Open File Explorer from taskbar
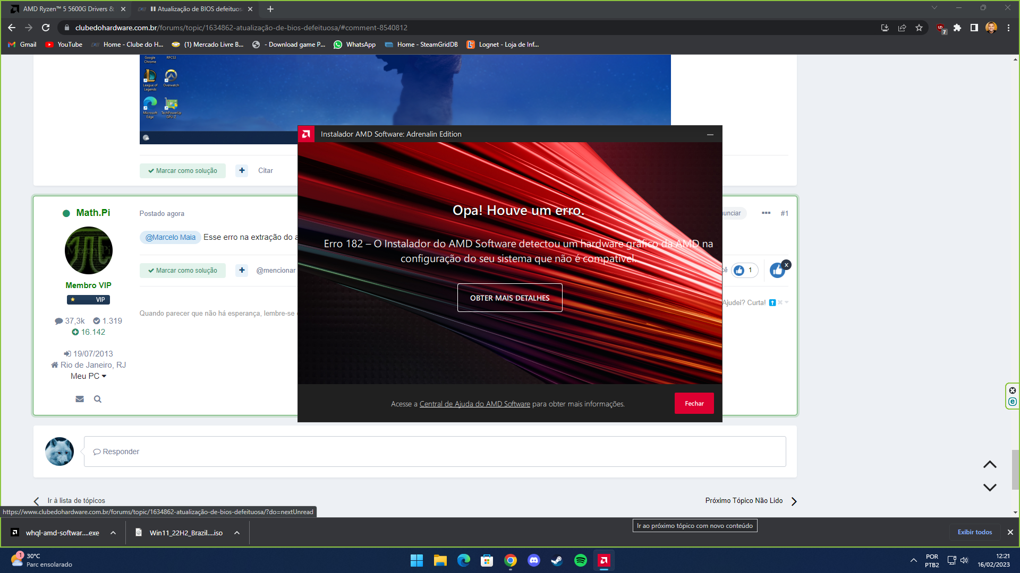 tap(440, 560)
